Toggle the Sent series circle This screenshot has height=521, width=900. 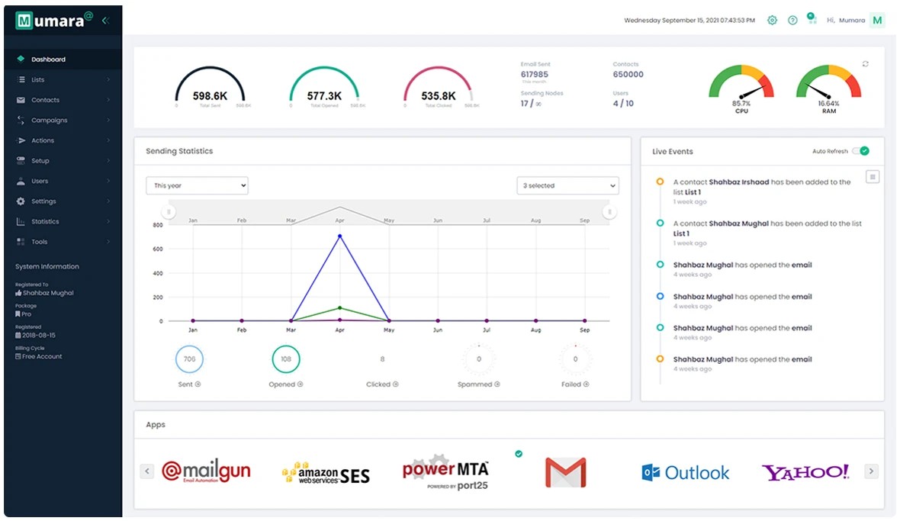(189, 359)
